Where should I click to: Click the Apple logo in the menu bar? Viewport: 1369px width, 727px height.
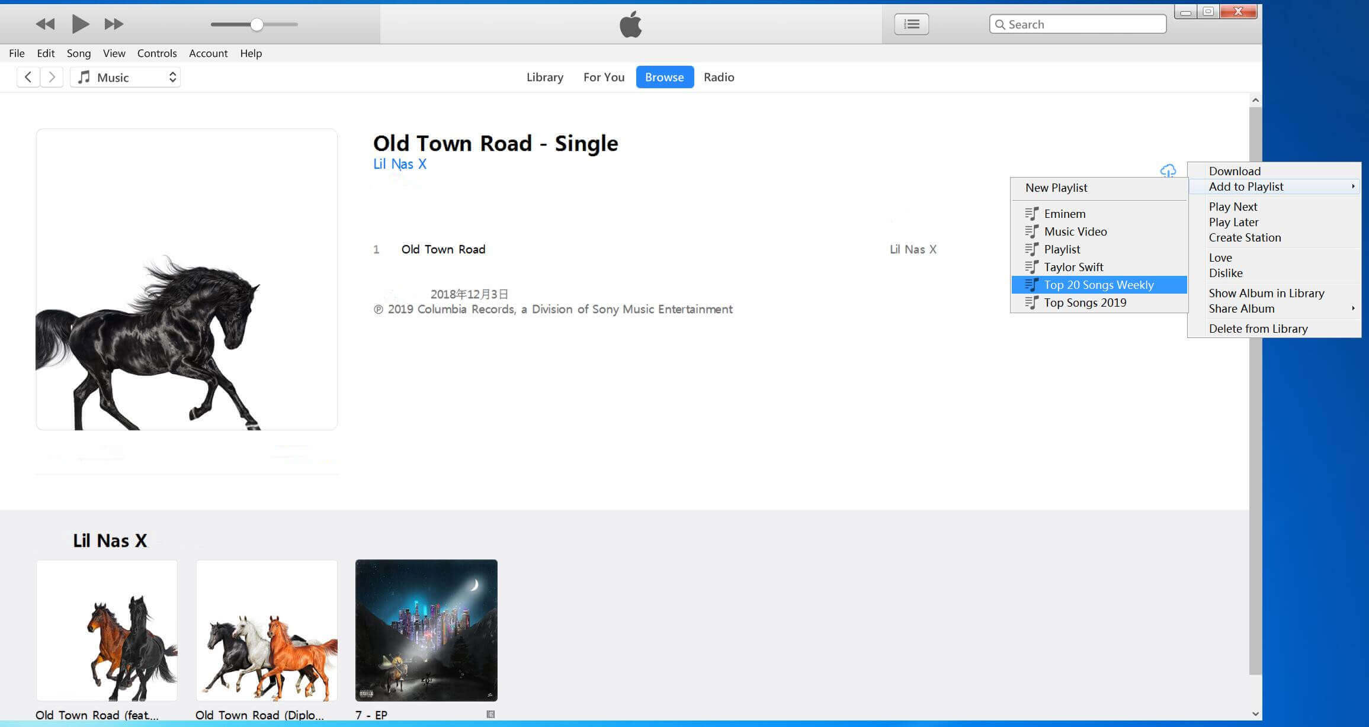coord(631,24)
